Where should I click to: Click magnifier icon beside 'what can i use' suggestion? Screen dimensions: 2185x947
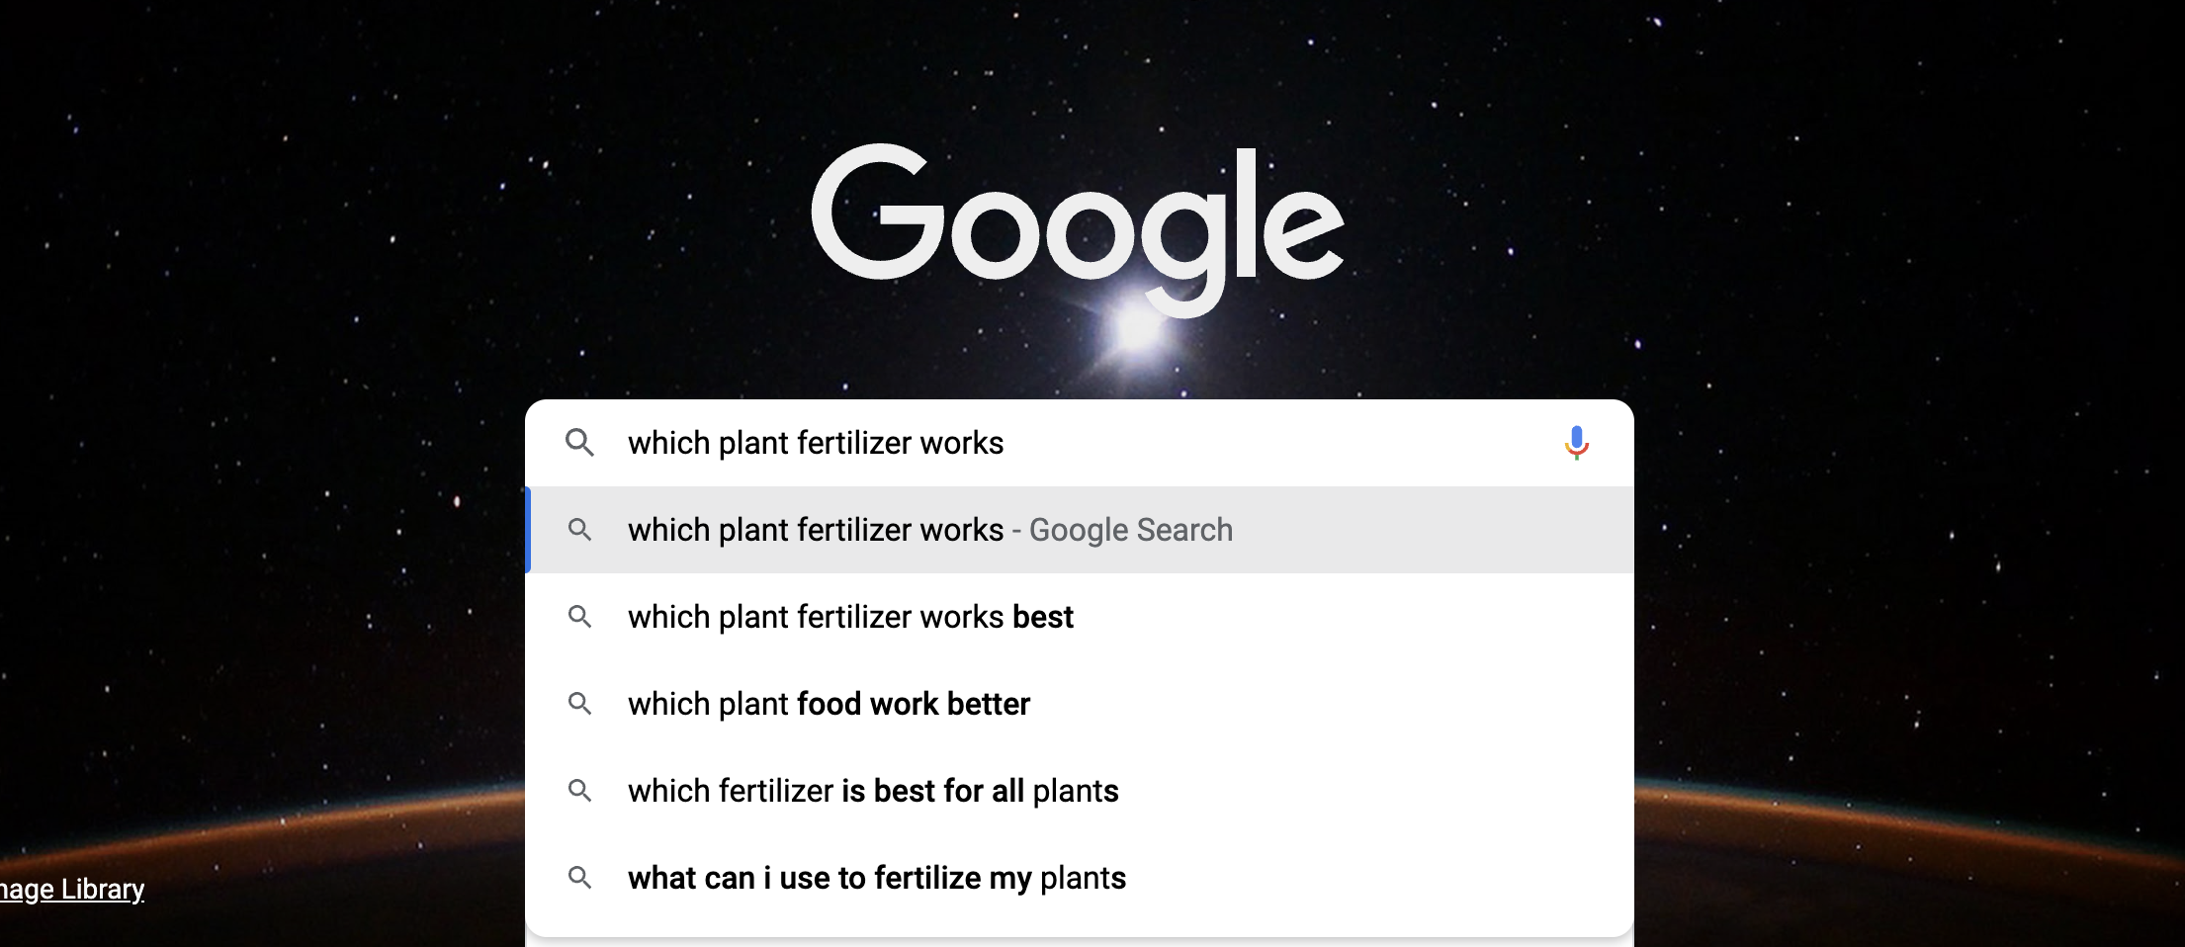pyautogui.click(x=579, y=878)
